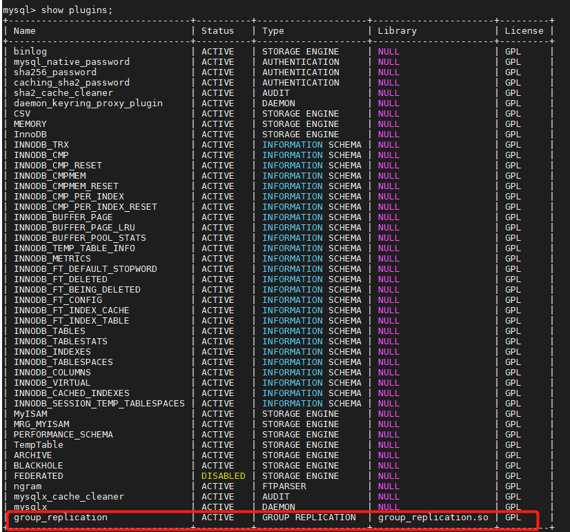Select the PERFORMANCE_SCHEMA plugin row

63,434
